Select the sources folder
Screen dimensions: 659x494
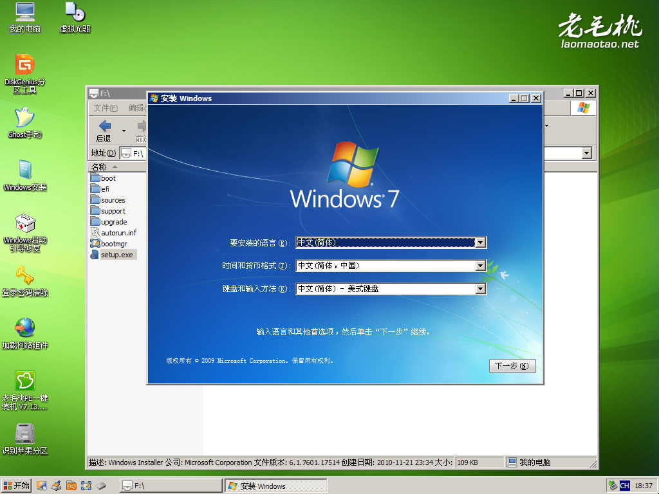coord(108,200)
